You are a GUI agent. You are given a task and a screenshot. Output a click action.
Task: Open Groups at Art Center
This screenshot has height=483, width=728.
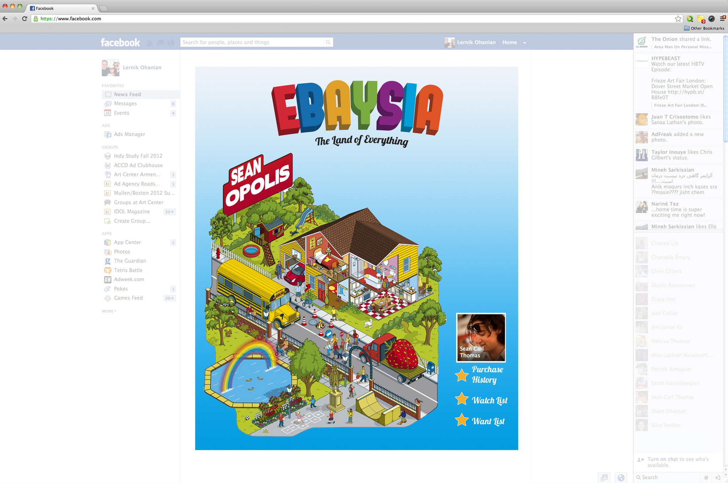[x=139, y=202]
